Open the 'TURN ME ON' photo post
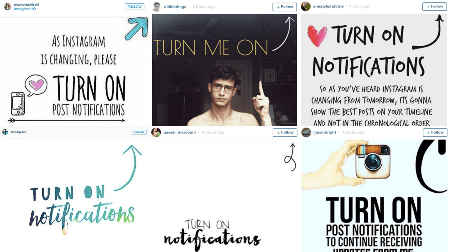This screenshot has height=252, width=449. [x=224, y=70]
